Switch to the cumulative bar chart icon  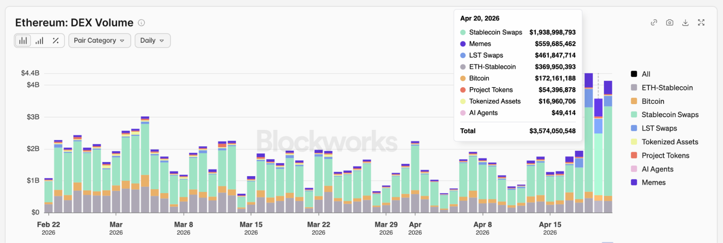click(39, 40)
